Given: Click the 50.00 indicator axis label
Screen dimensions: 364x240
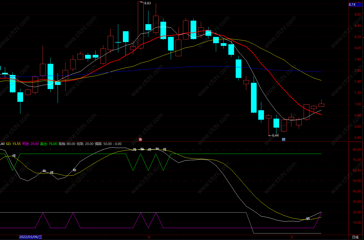Looking at the screenshot, I should pos(357,181).
